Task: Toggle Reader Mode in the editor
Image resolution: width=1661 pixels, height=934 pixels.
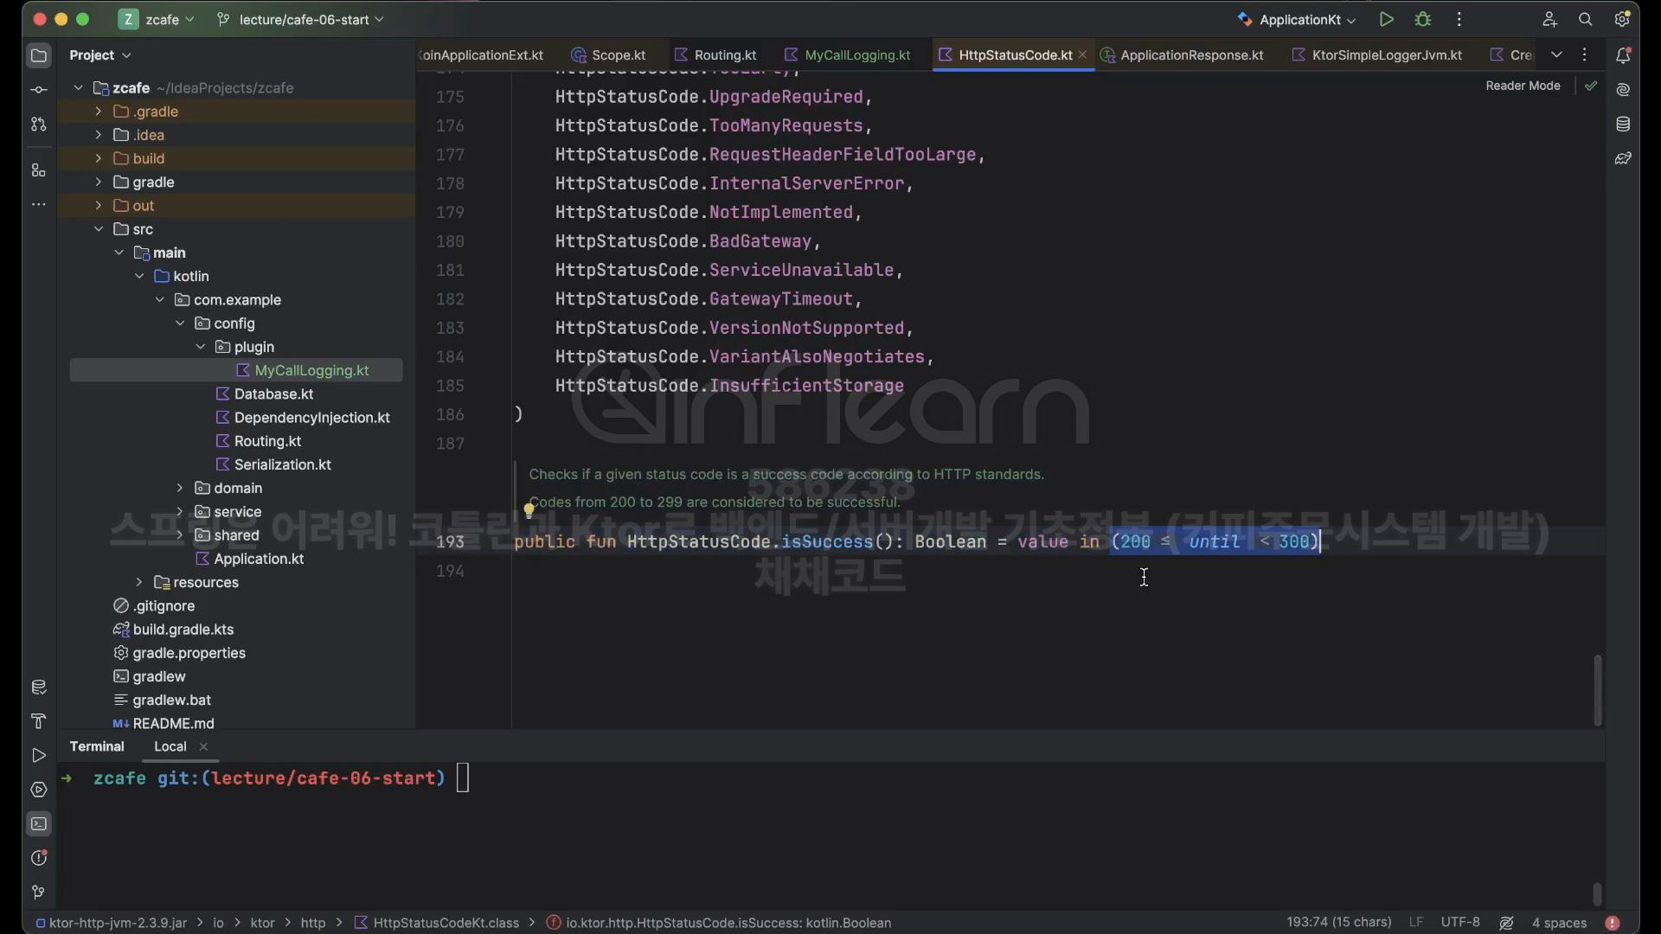Action: [x=1523, y=86]
